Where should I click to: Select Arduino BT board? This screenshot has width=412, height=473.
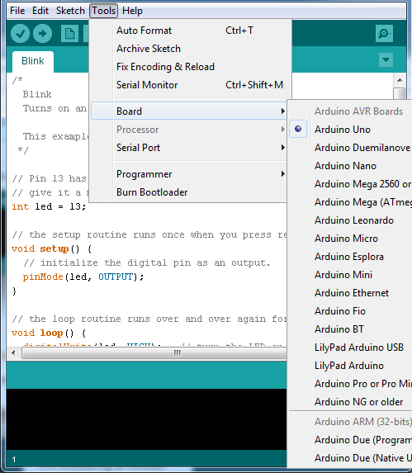coord(350,329)
